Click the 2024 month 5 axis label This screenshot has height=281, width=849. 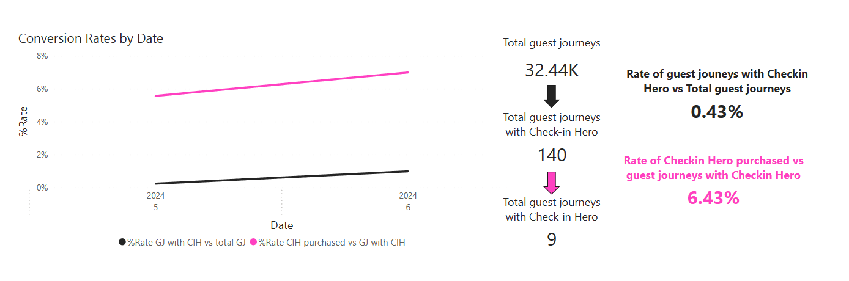tap(156, 202)
